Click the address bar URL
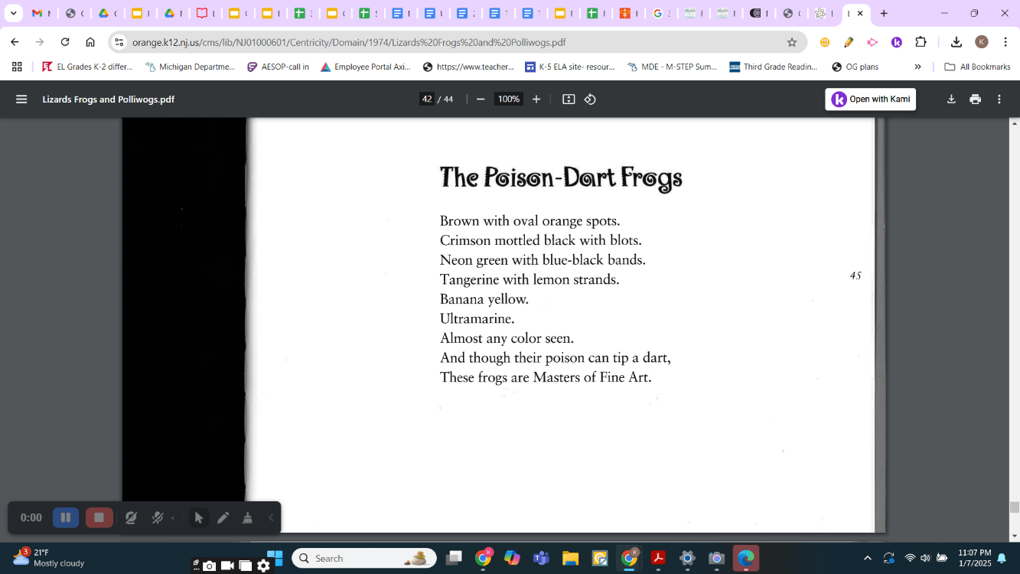The height and width of the screenshot is (574, 1020). click(x=349, y=43)
